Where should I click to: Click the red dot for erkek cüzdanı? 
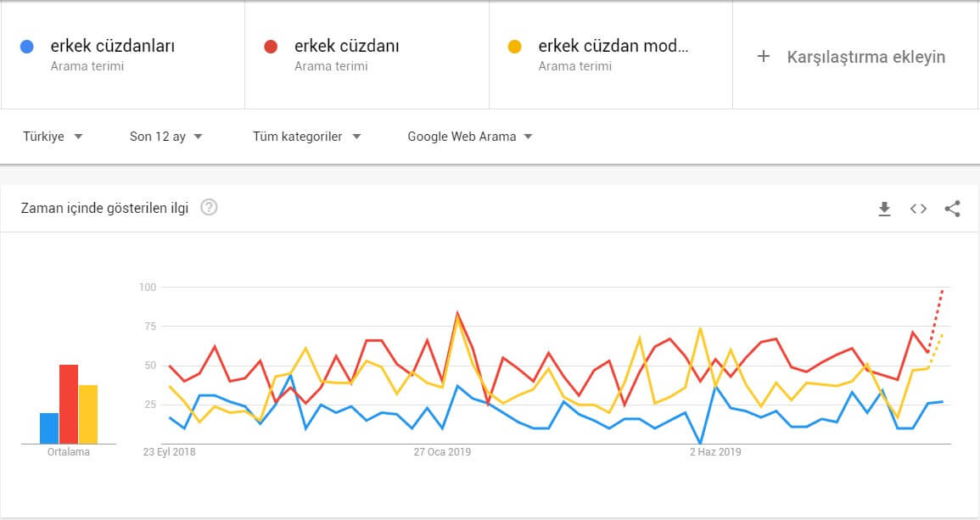(270, 45)
